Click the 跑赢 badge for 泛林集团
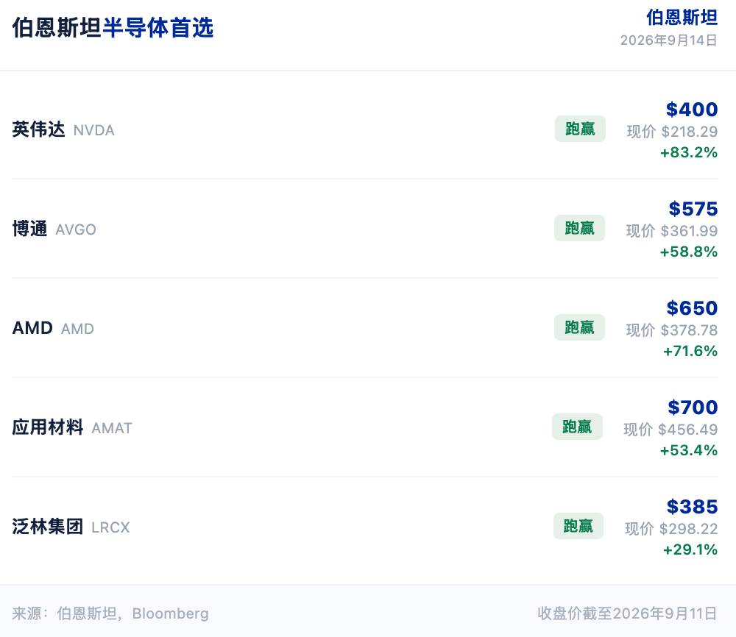 pyautogui.click(x=578, y=526)
